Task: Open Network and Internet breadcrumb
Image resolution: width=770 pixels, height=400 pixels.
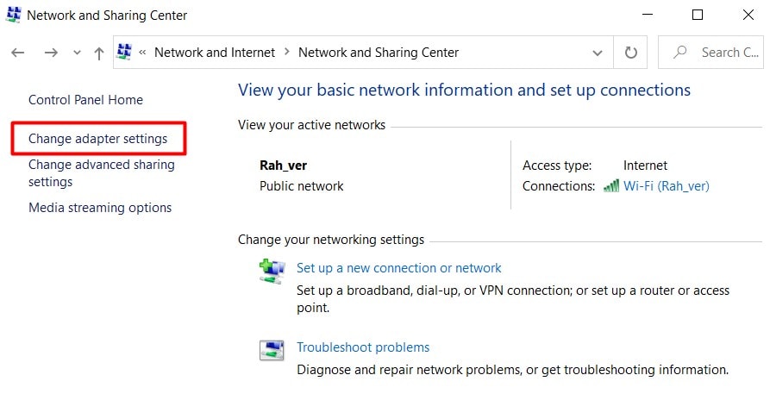Action: (215, 53)
